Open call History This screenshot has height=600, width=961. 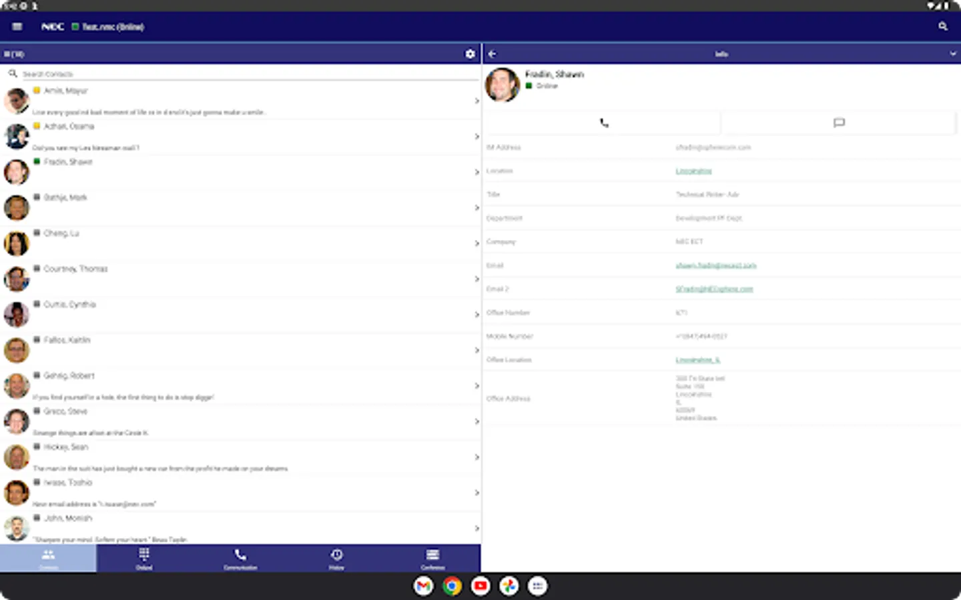(336, 558)
